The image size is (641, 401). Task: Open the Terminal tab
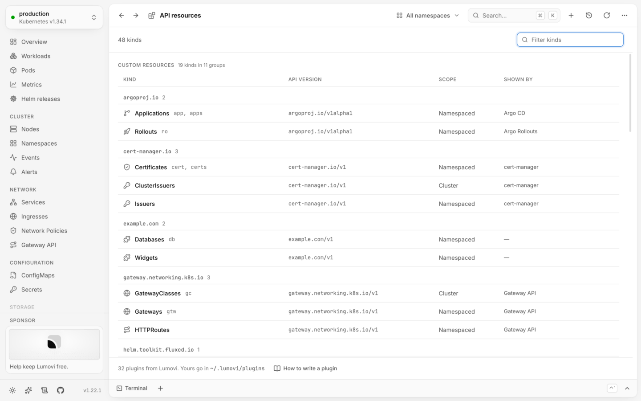(132, 389)
